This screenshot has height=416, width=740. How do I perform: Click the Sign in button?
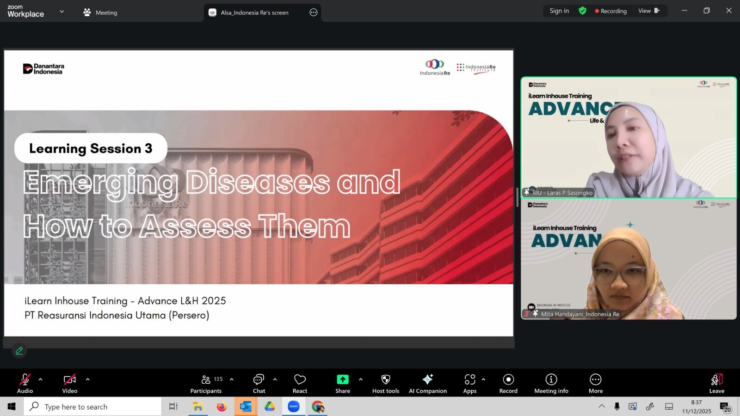[x=559, y=11]
